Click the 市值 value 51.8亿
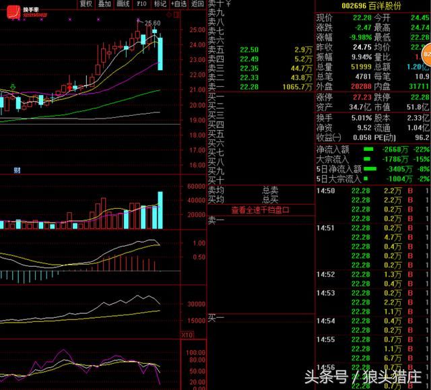The height and width of the screenshot is (390, 431). 418,107
